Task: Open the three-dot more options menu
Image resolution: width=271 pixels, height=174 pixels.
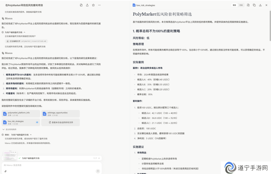Action: pyautogui.click(x=99, y=5)
